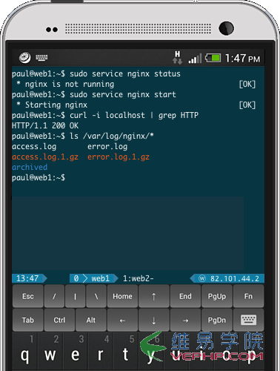This screenshot has width=280, height=371.
Task: Select tmux window 1:web2- tab
Action: click(139, 278)
